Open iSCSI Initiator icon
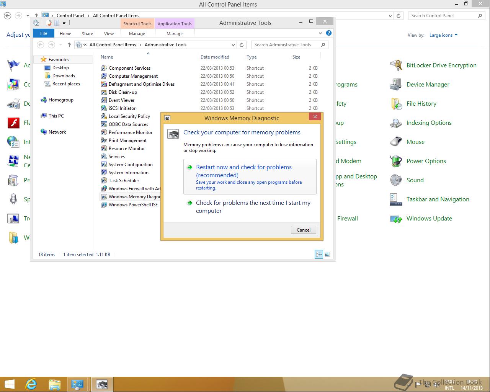Image resolution: width=490 pixels, height=392 pixels. [x=104, y=108]
